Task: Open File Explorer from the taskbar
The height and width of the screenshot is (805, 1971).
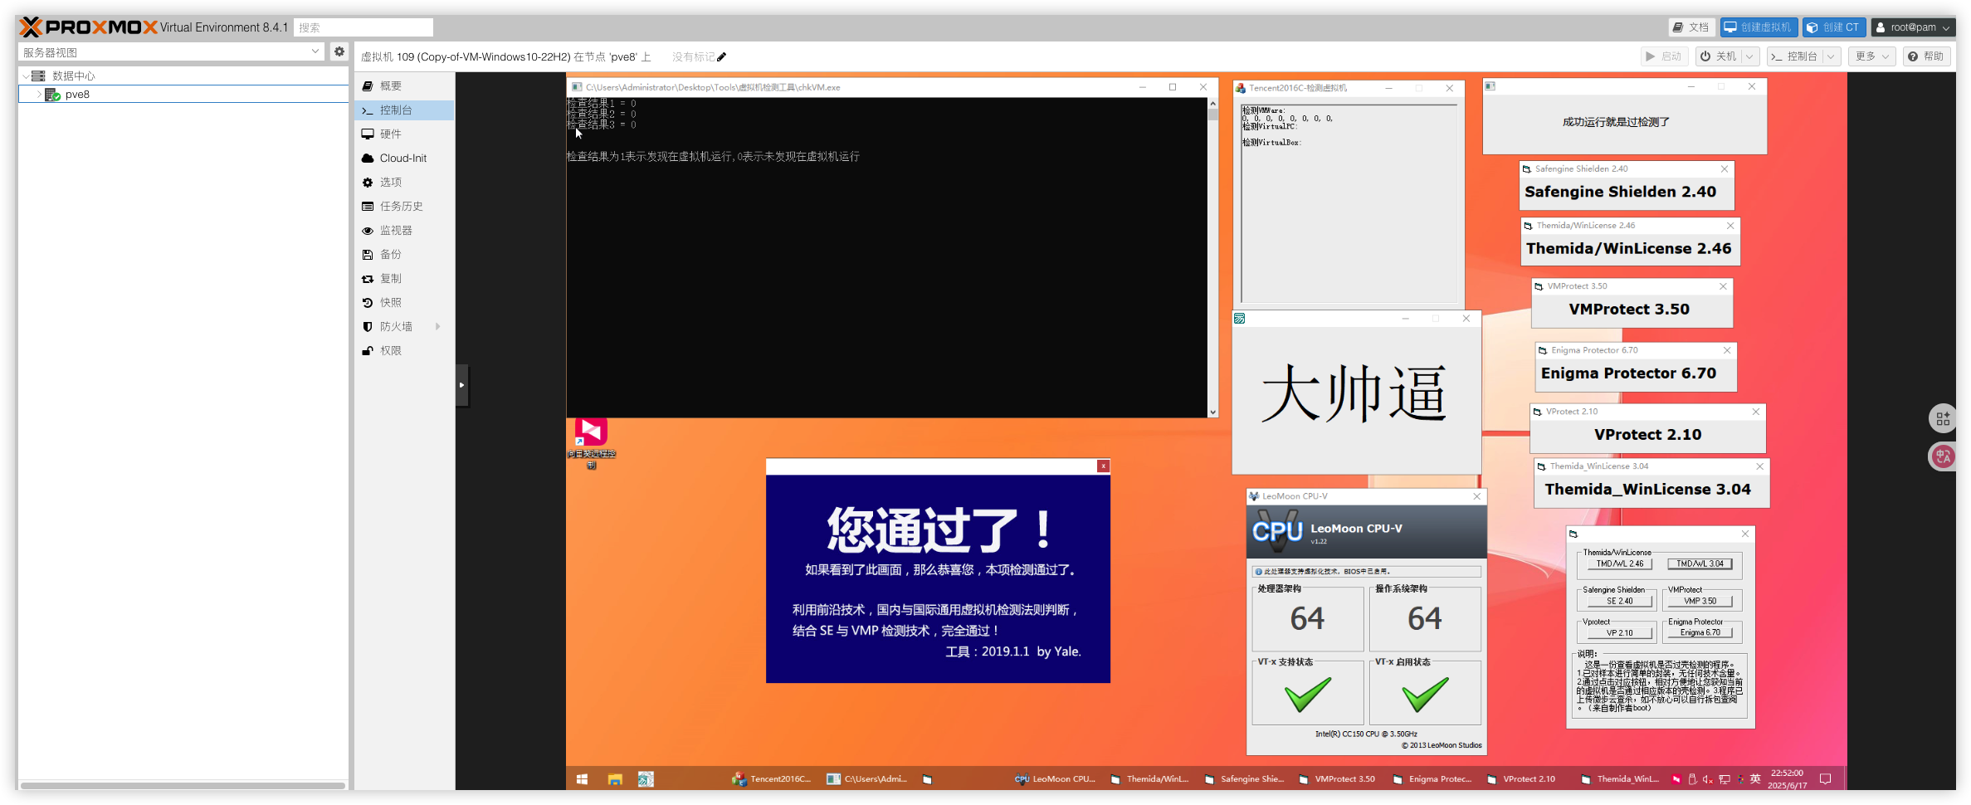Action: coord(615,779)
